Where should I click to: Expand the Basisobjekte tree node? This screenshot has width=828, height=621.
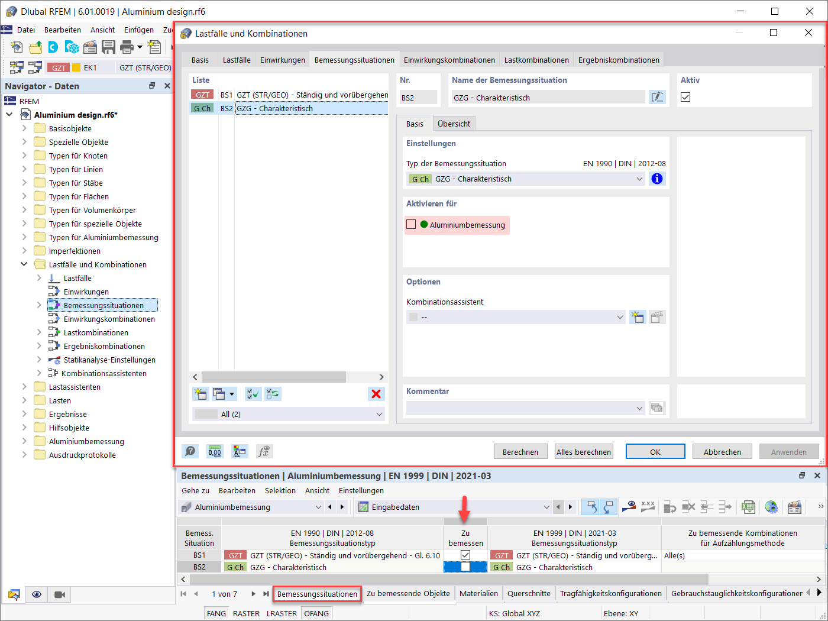point(24,128)
